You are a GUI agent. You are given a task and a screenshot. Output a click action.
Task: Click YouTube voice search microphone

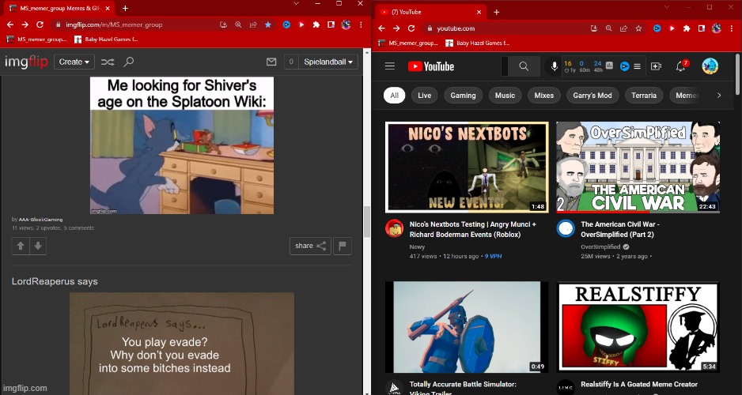tap(554, 66)
